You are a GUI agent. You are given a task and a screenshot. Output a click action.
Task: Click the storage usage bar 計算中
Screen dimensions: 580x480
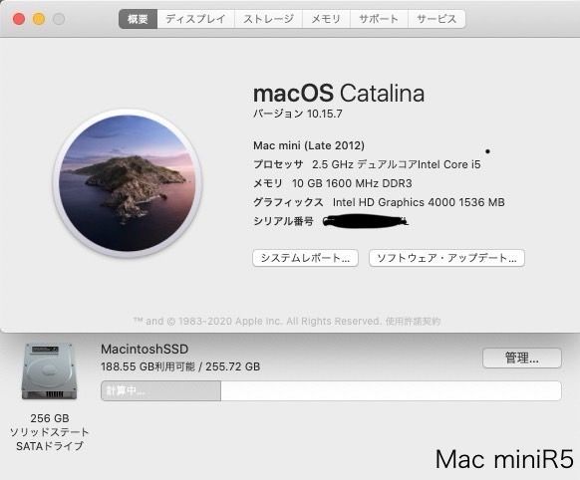point(331,390)
